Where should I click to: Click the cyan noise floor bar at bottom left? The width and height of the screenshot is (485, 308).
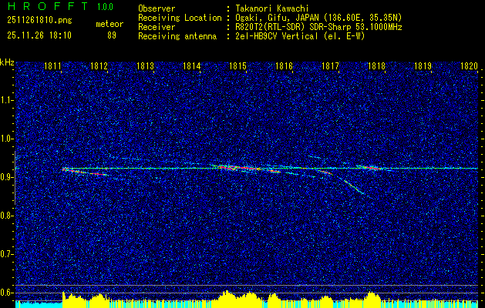tap(39, 304)
